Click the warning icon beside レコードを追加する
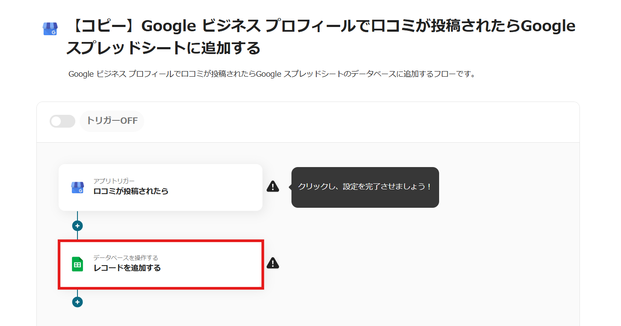The width and height of the screenshot is (621, 326). click(x=273, y=263)
